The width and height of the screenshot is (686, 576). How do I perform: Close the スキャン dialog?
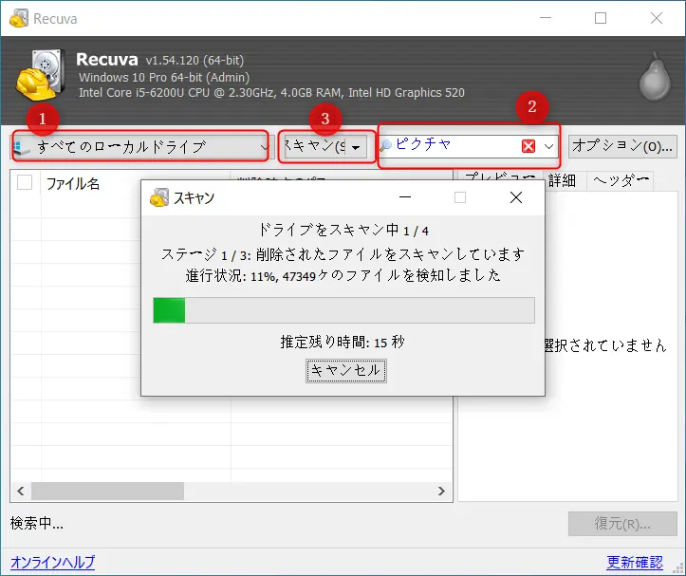516,197
